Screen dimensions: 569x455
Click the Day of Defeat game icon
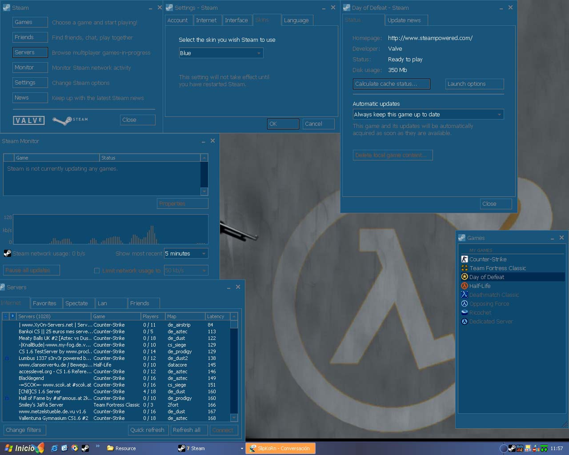tap(465, 277)
